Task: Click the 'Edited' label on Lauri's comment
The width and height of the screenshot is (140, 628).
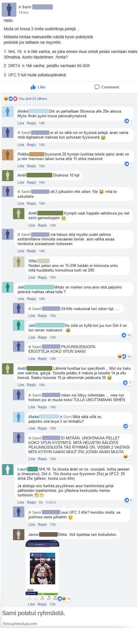Action: (51, 502)
